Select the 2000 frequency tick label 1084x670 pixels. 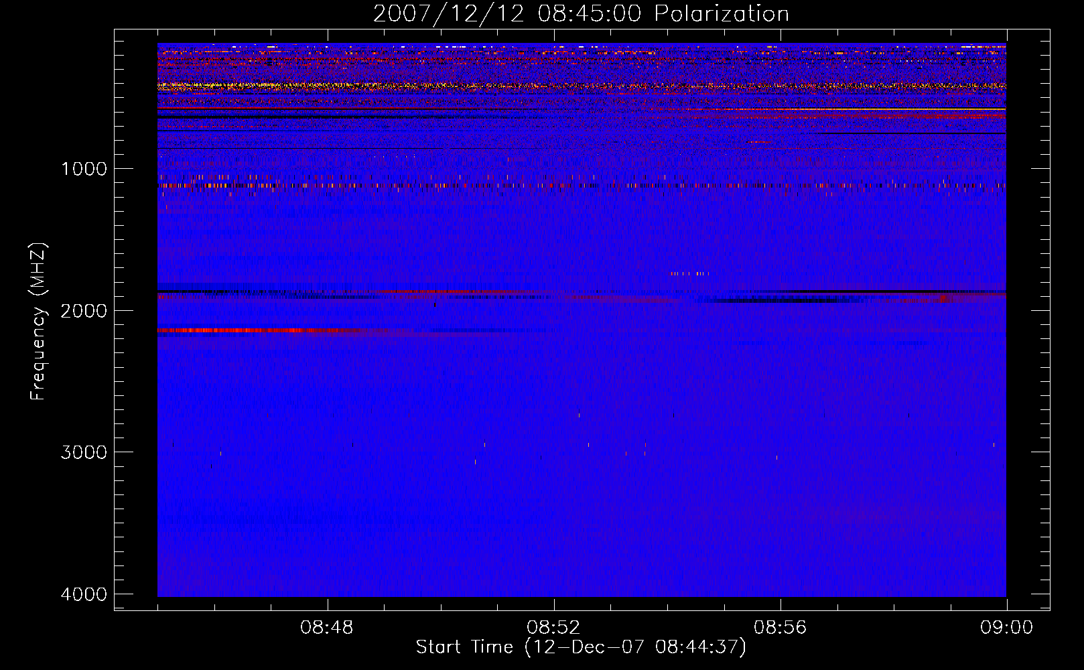[84, 310]
